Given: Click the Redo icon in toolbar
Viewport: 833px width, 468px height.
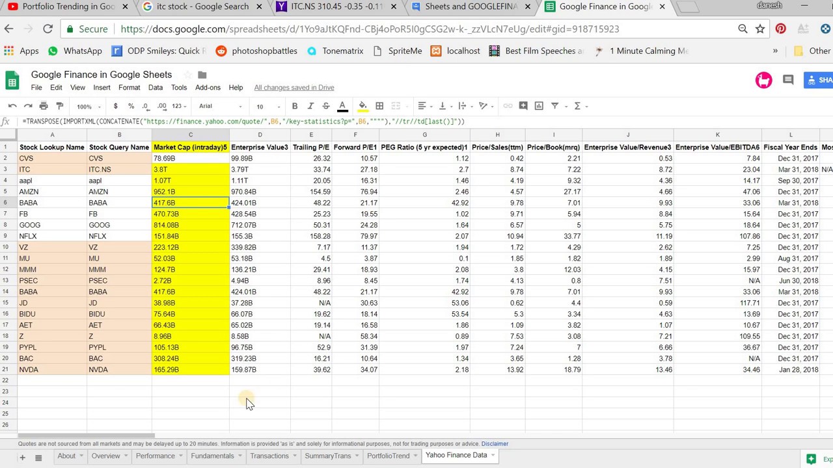Looking at the screenshot, I should point(27,106).
